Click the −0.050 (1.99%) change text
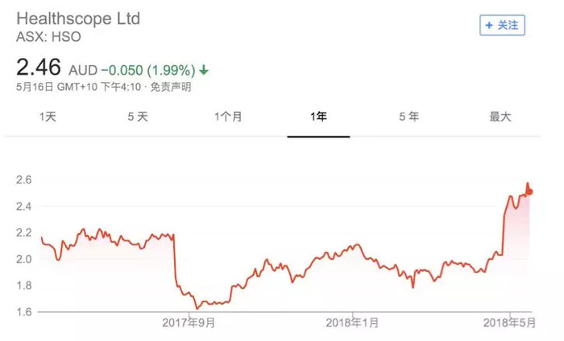The image size is (564, 341). pyautogui.click(x=148, y=70)
